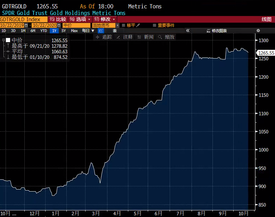275x217 pixels.
Task: Click the 修改图表 chart icon
Action: click(x=208, y=31)
